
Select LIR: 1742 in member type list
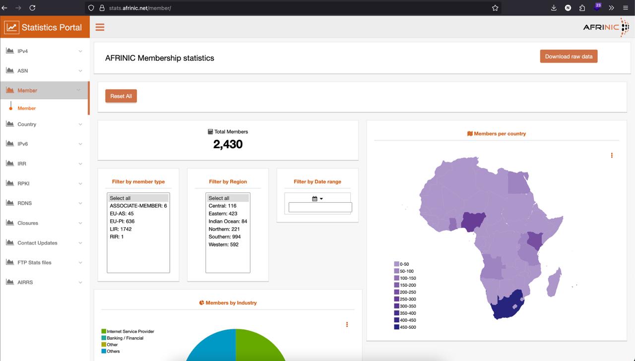121,229
